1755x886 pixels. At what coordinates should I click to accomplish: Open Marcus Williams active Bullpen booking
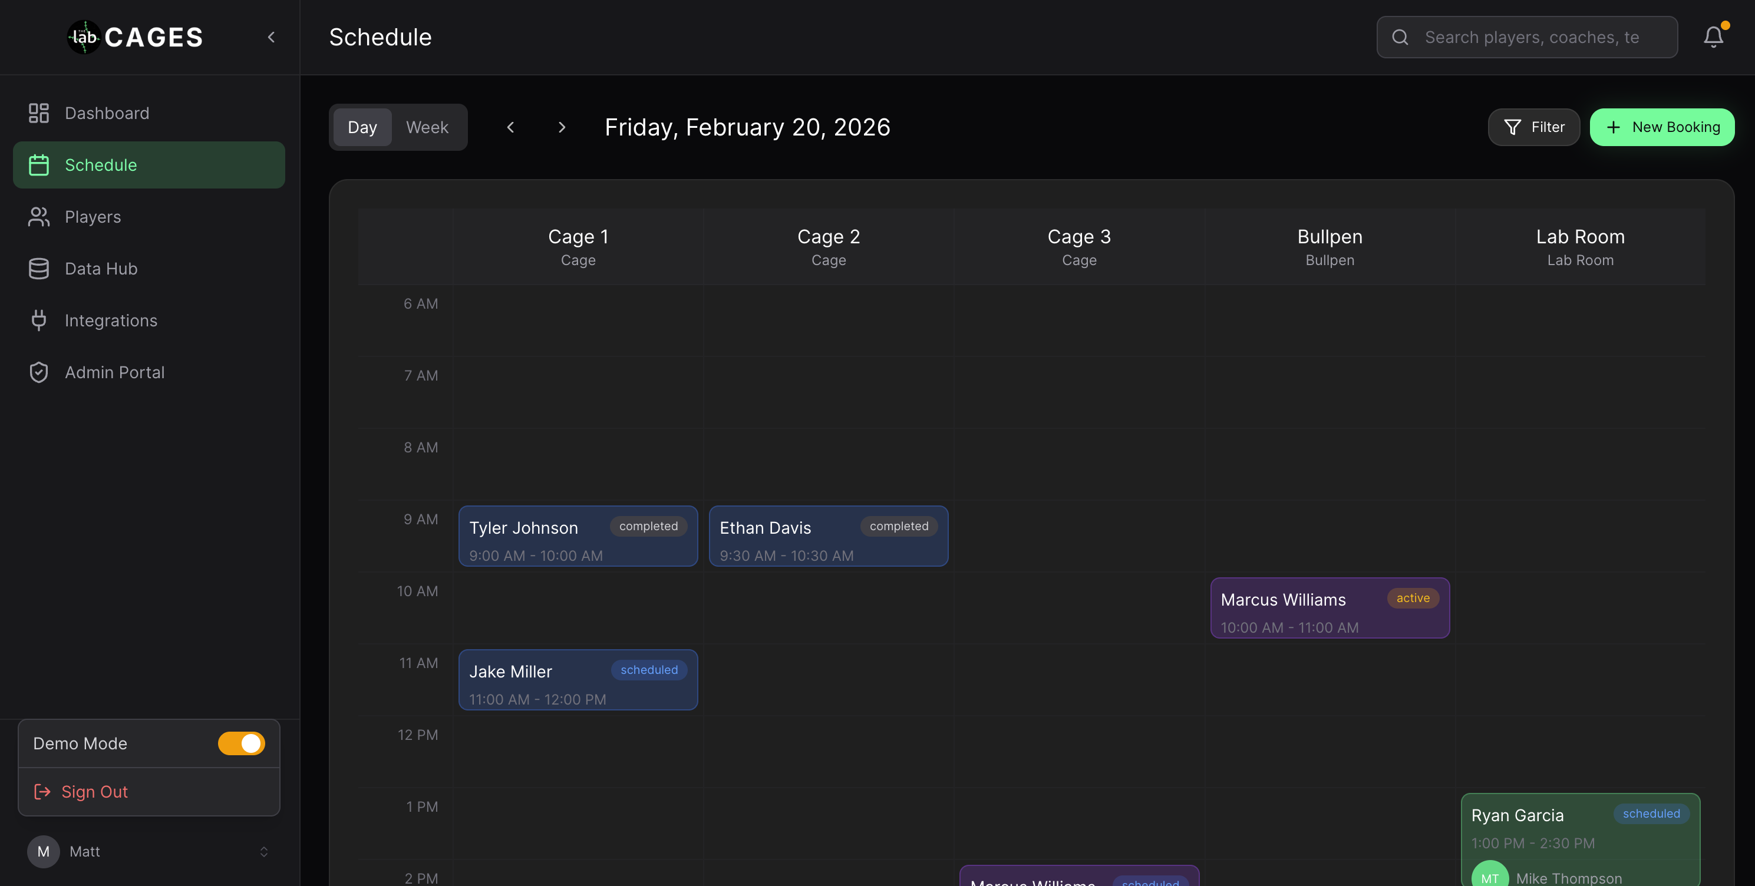point(1329,608)
